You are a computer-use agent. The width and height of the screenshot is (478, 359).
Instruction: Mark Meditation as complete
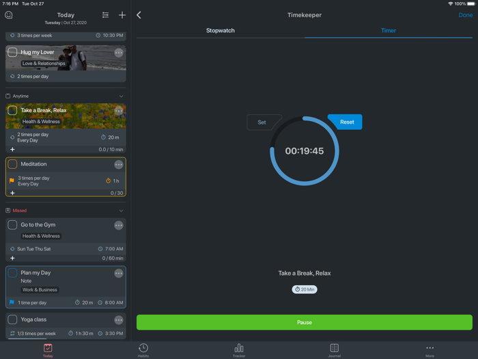tap(12, 164)
